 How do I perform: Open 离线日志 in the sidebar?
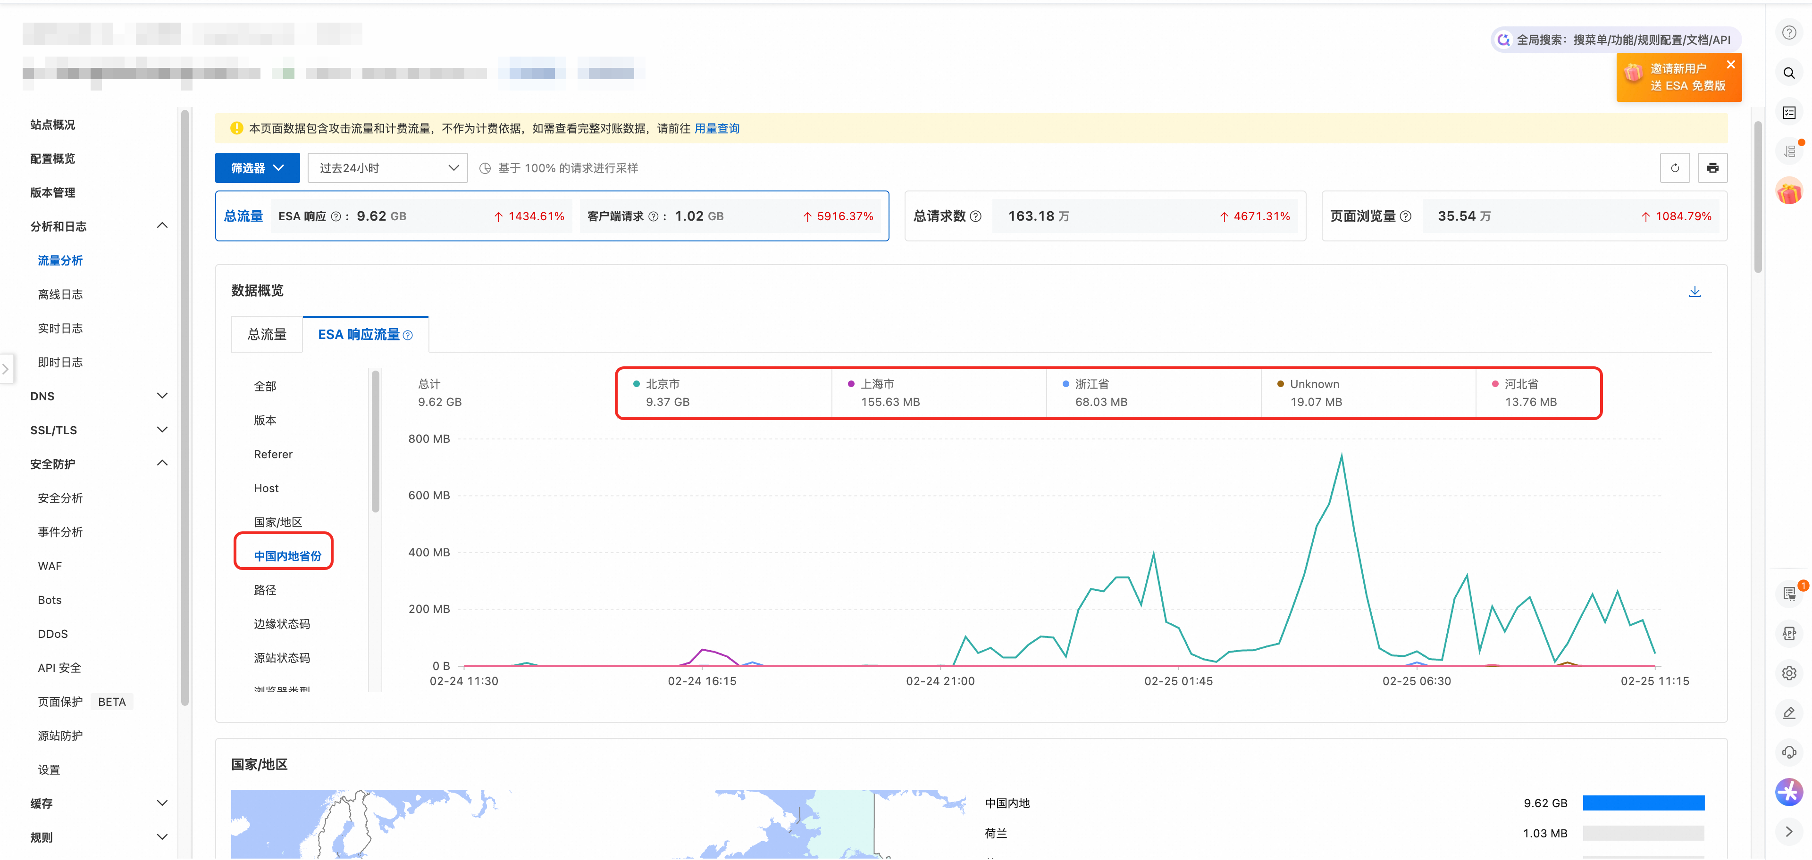tap(60, 294)
